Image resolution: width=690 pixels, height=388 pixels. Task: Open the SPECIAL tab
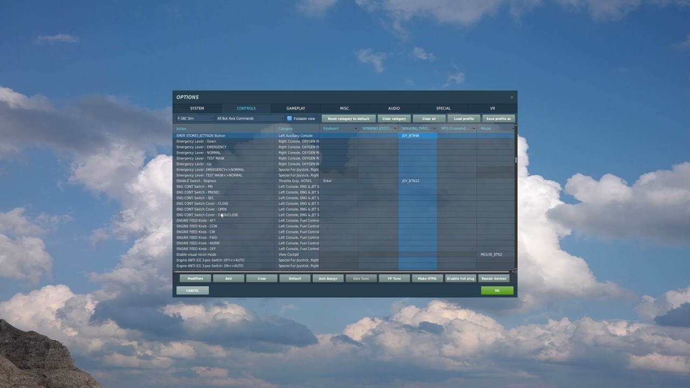click(443, 108)
